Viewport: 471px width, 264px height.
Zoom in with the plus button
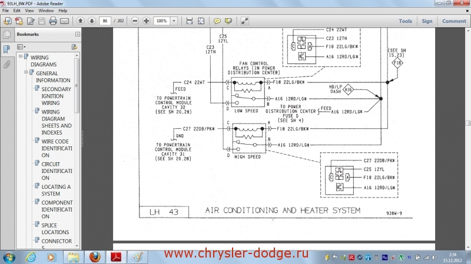coord(146,21)
